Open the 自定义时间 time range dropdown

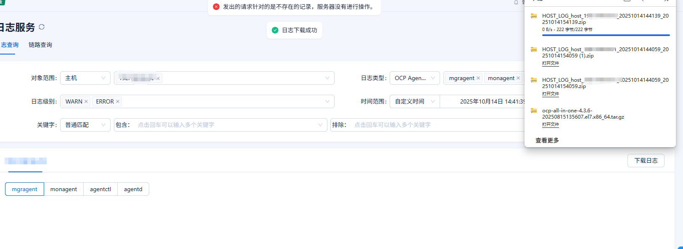(414, 101)
